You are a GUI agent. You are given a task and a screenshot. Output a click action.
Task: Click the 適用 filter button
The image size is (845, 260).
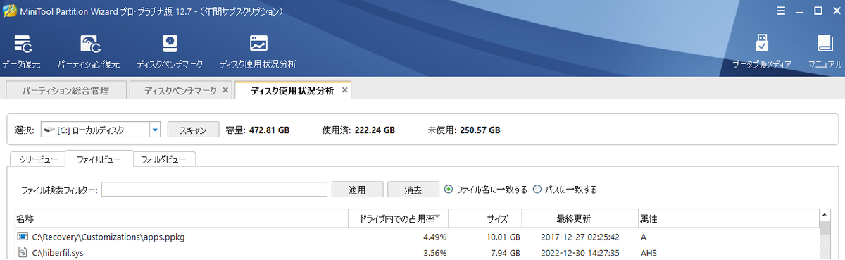pyautogui.click(x=358, y=190)
